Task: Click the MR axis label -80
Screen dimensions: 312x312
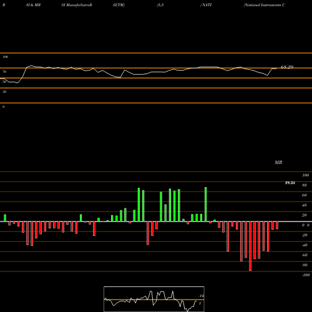Action: pos(305,265)
